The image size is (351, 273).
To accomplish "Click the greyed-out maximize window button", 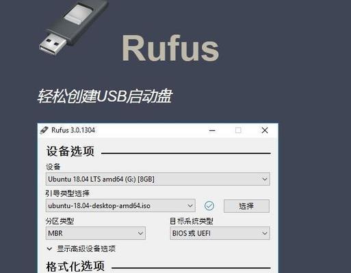I will click(x=238, y=130).
